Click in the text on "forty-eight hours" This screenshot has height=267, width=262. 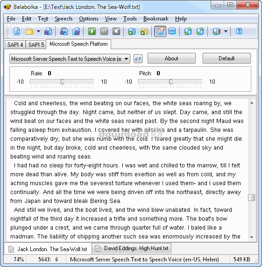coord(96,166)
